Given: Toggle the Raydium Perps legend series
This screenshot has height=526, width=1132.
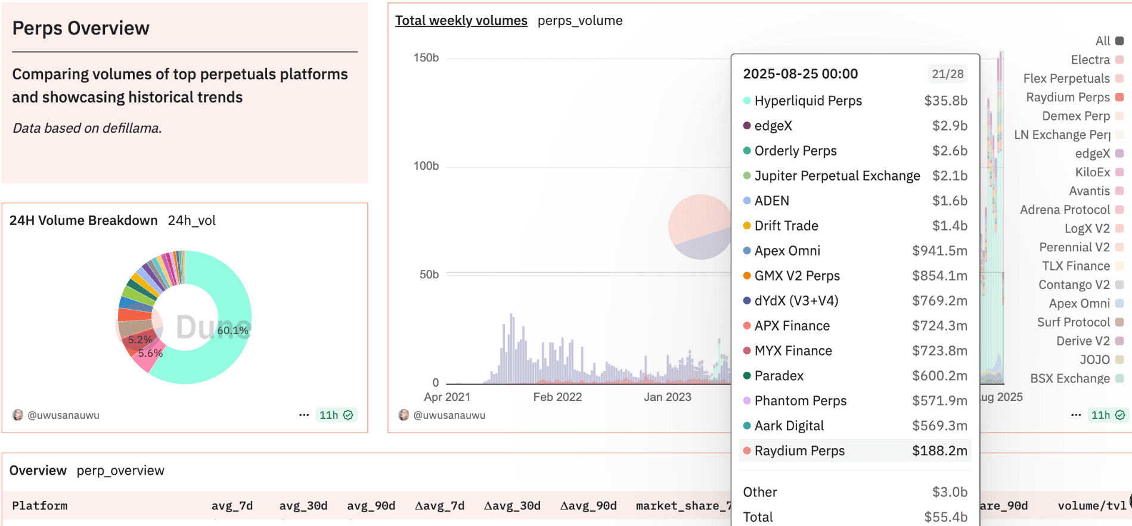Looking at the screenshot, I should [x=1075, y=97].
